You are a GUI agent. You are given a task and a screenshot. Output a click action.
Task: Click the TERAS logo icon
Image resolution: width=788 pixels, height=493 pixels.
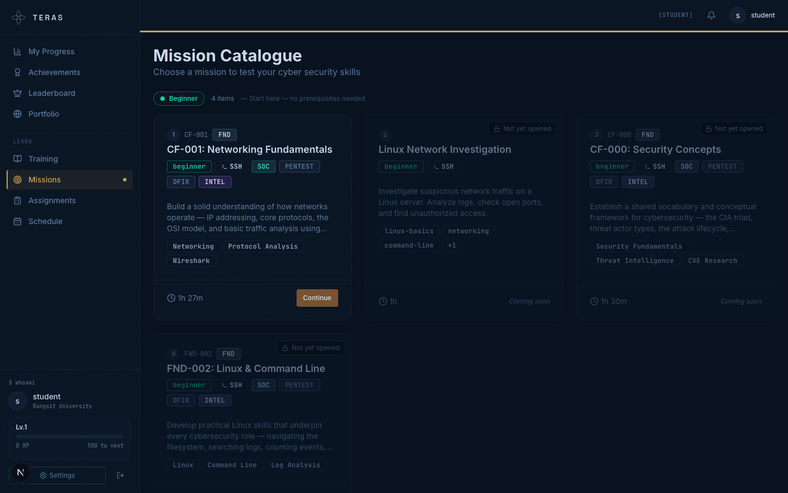coord(19,18)
